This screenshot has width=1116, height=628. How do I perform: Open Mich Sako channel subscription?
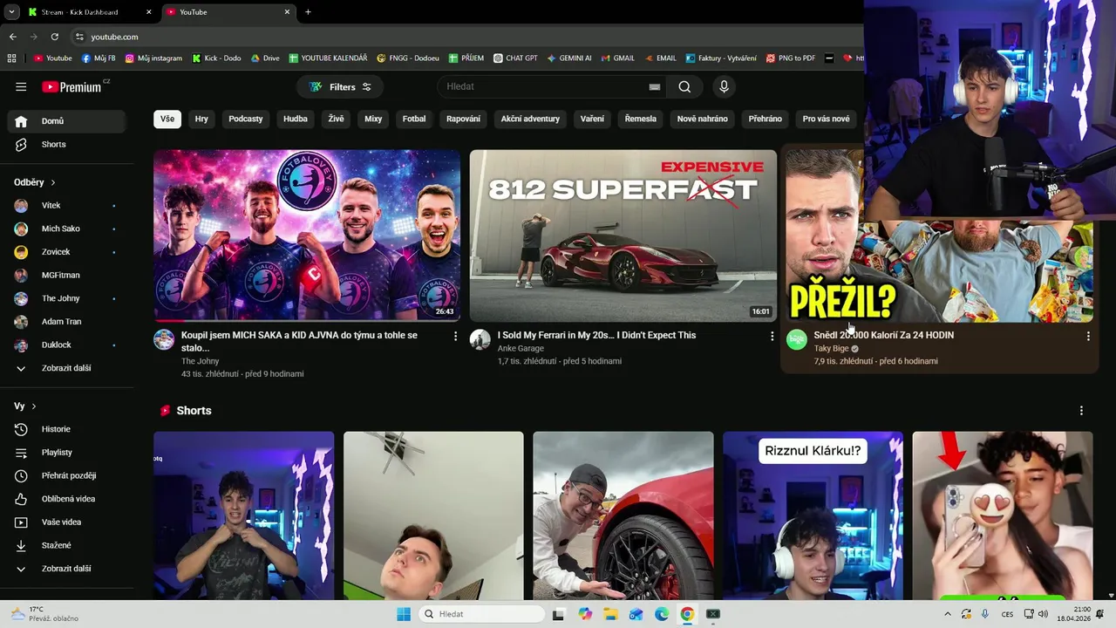66,229
